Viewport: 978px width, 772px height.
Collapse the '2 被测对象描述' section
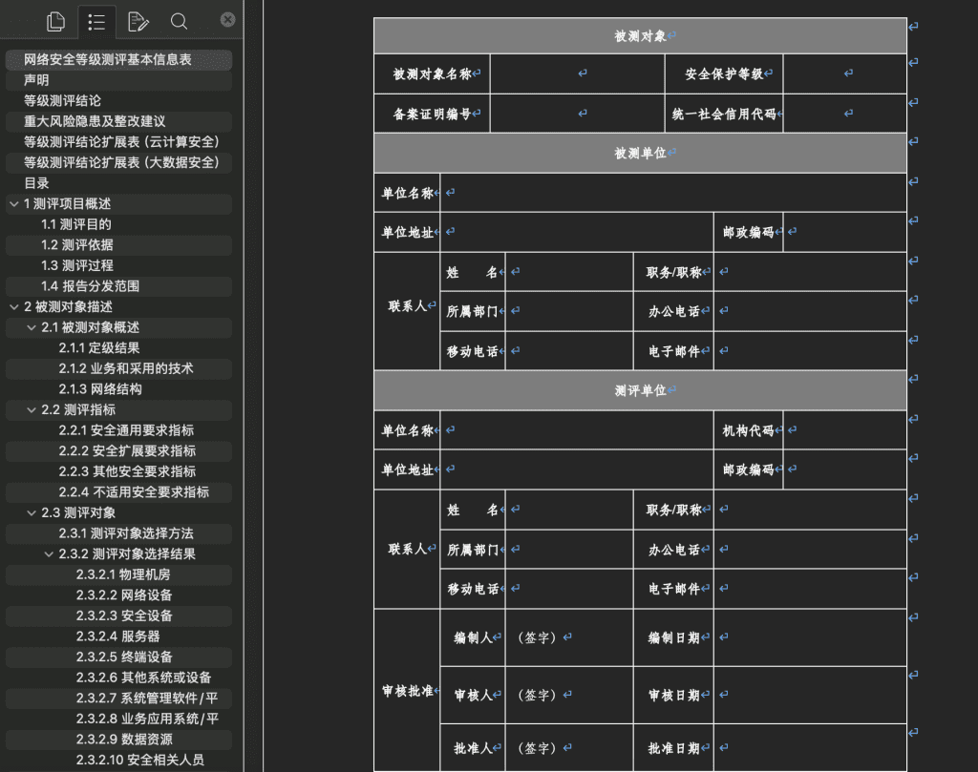pyautogui.click(x=13, y=307)
